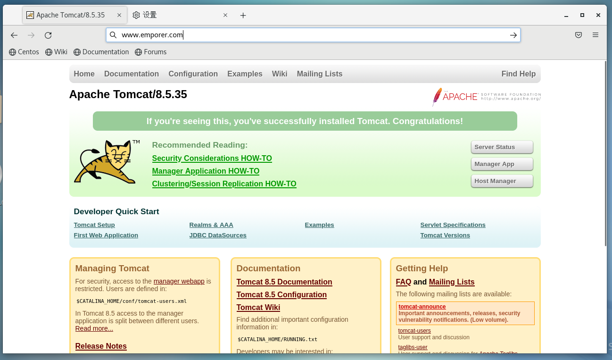Screen dimensions: 612x360
Task: Open Security Considerations HOW-TO link
Action: (x=212, y=159)
